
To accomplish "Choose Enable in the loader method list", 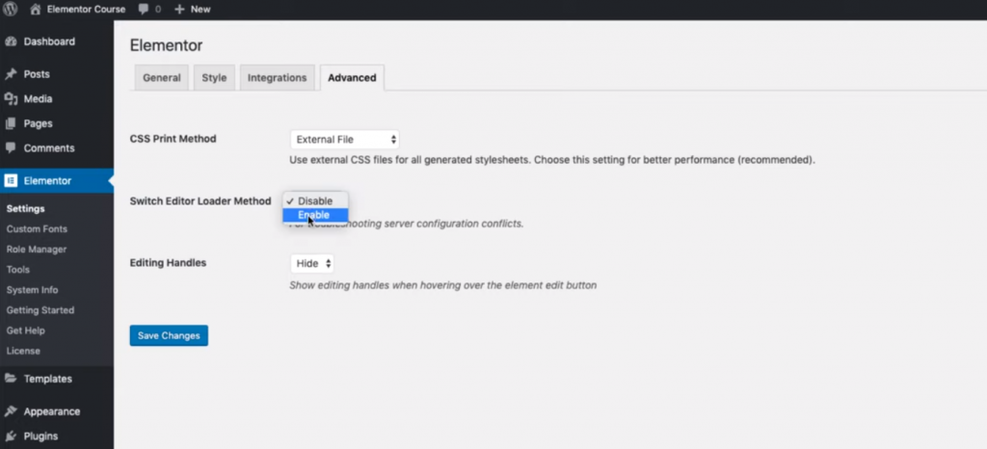I will tap(314, 215).
